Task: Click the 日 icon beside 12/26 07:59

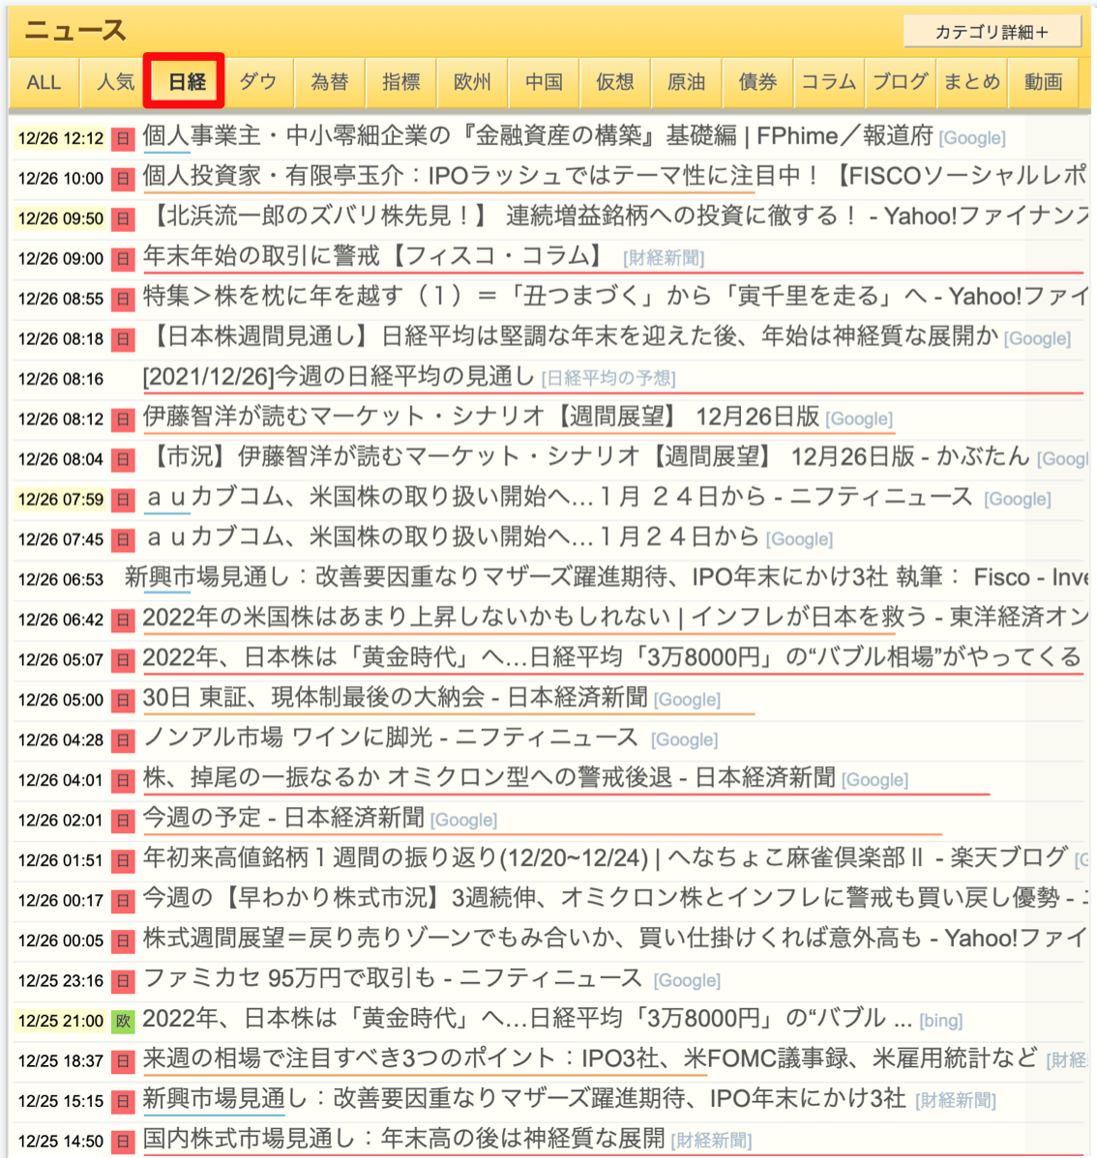Action: (123, 499)
